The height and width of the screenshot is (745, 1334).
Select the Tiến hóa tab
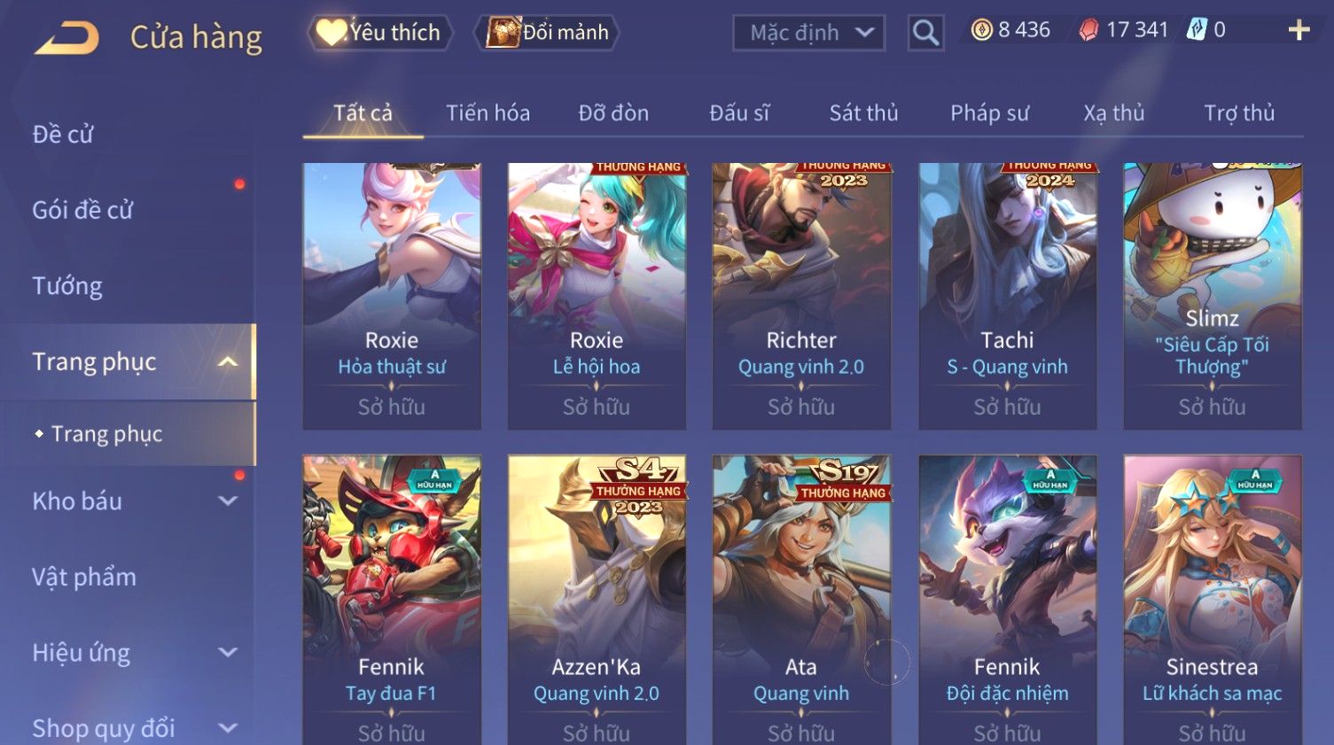488,113
